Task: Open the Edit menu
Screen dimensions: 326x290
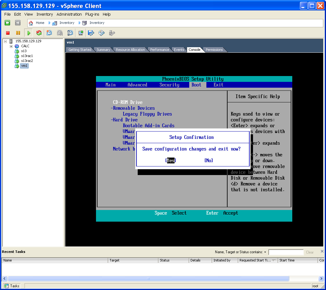Action: tap(17, 14)
